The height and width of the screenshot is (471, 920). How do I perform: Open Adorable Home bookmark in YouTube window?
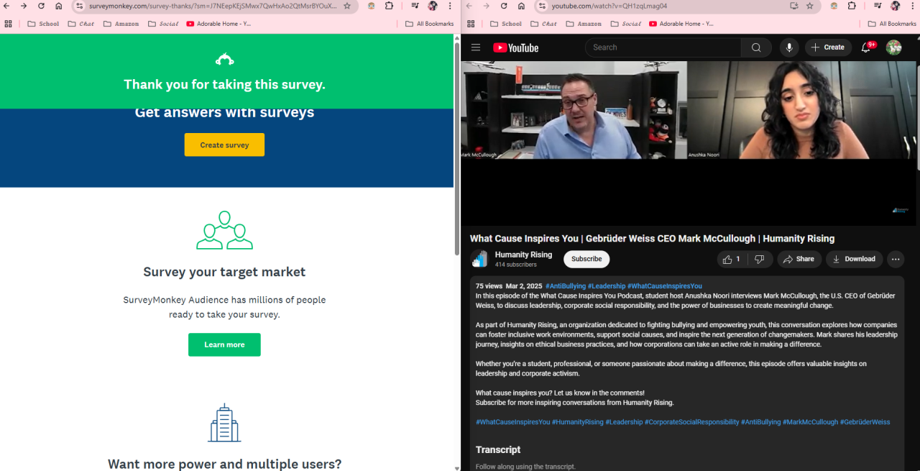coord(681,24)
